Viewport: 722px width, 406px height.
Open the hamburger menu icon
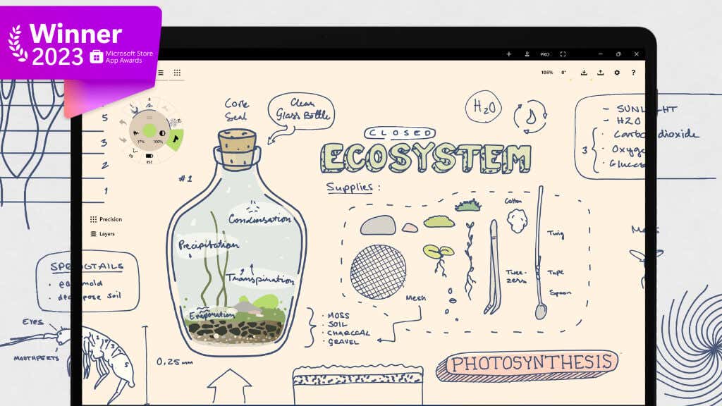pos(161,73)
